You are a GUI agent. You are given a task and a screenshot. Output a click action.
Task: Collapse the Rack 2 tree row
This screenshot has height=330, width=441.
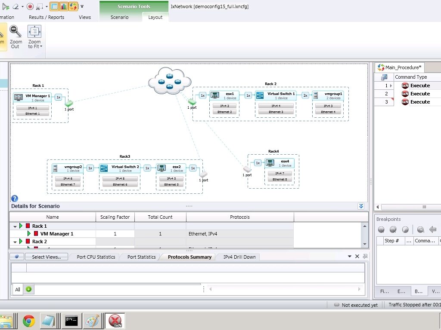(x=15, y=242)
